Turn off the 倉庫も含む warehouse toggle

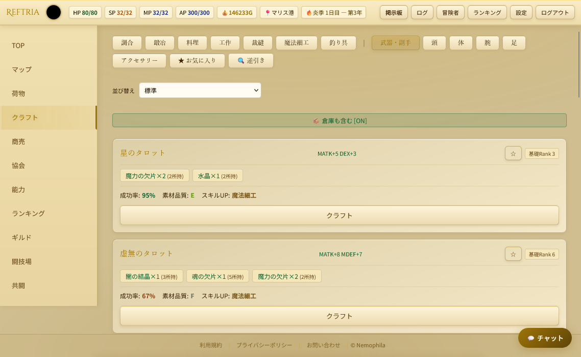tap(338, 122)
